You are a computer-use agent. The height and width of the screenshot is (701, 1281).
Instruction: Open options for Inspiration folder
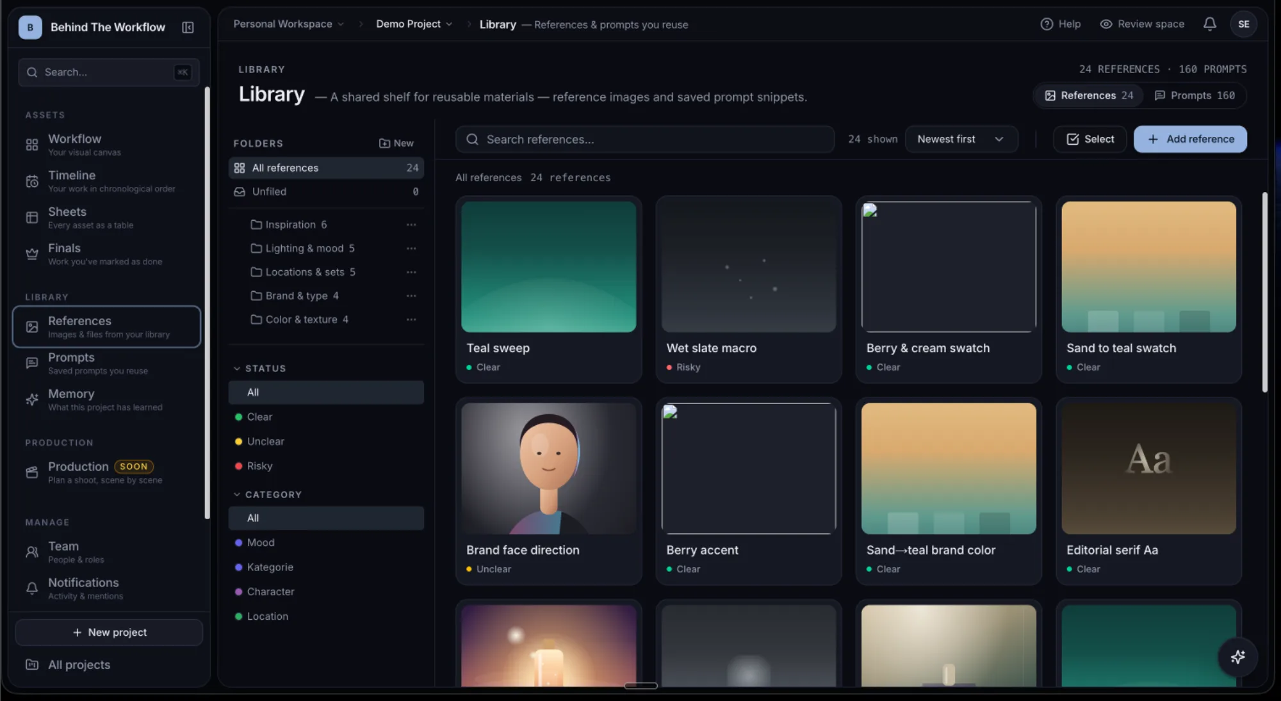coord(411,225)
